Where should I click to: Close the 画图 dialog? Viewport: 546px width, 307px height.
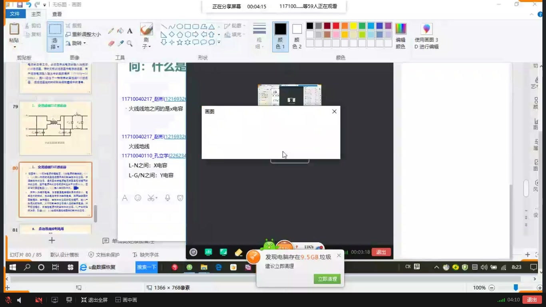point(334,112)
